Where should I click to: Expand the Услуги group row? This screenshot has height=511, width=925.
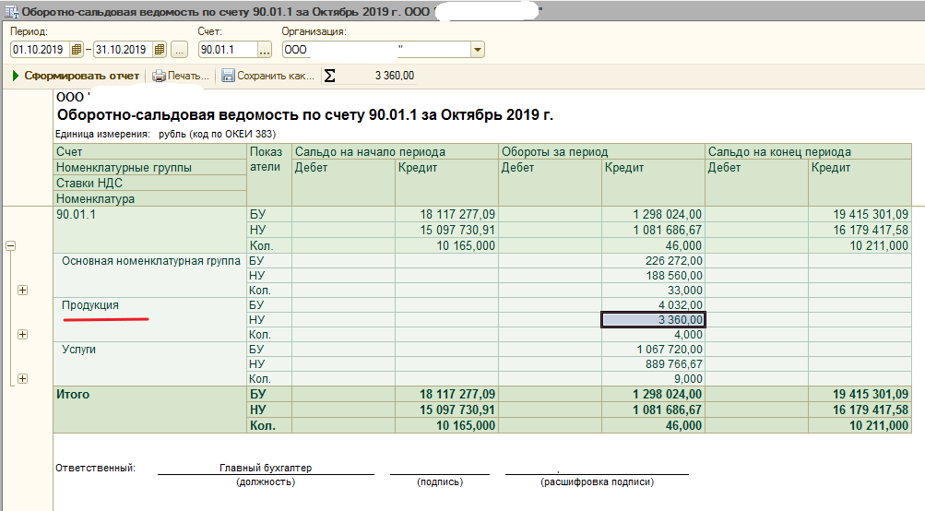click(x=22, y=378)
